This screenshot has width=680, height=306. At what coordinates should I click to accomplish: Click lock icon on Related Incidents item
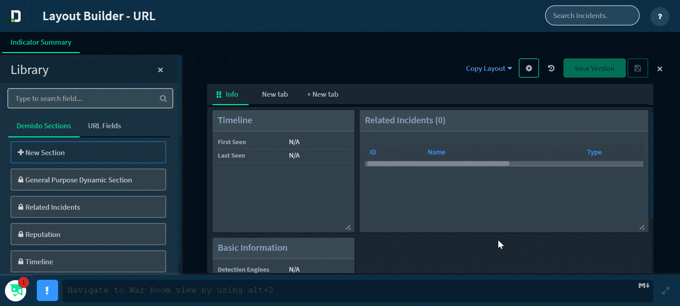coord(21,207)
